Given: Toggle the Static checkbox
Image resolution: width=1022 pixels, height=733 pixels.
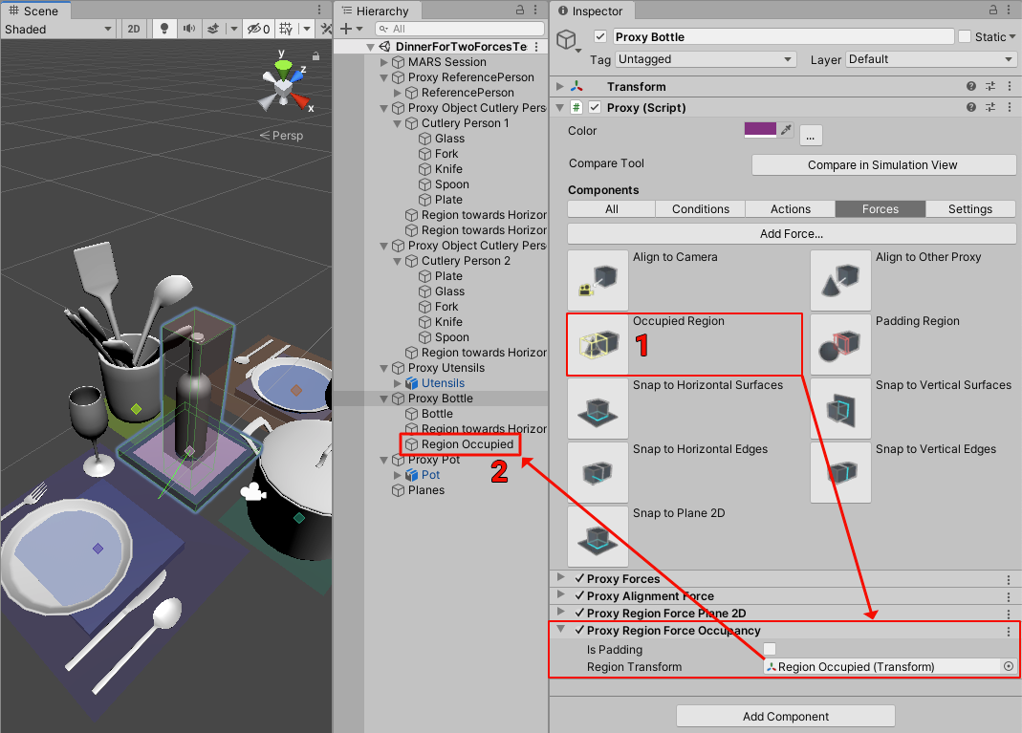Looking at the screenshot, I should pyautogui.click(x=965, y=36).
